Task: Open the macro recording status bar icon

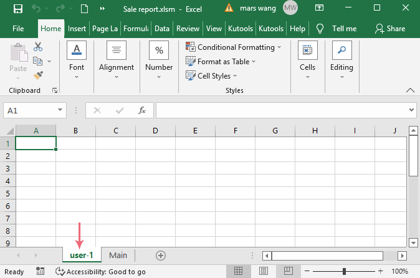Action: tap(40, 271)
